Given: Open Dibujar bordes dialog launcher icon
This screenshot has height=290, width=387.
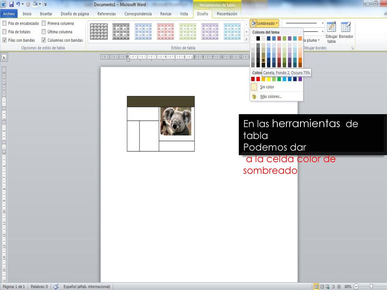Looking at the screenshot, I should pos(352,48).
